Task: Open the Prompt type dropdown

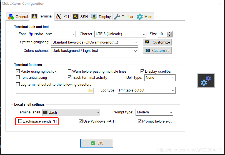Action: 154,112
